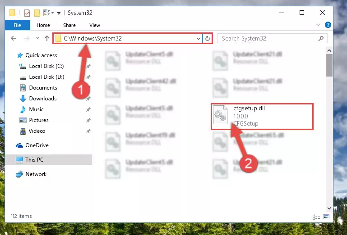Click the view options toolbar icon in title bar
This screenshot has height=235, width=347.
click(48, 13)
